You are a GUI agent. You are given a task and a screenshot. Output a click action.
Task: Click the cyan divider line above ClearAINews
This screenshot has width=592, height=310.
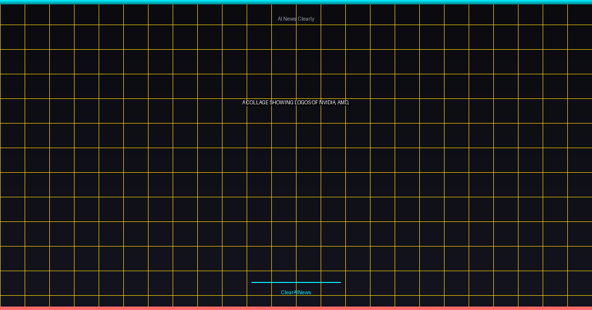click(296, 282)
